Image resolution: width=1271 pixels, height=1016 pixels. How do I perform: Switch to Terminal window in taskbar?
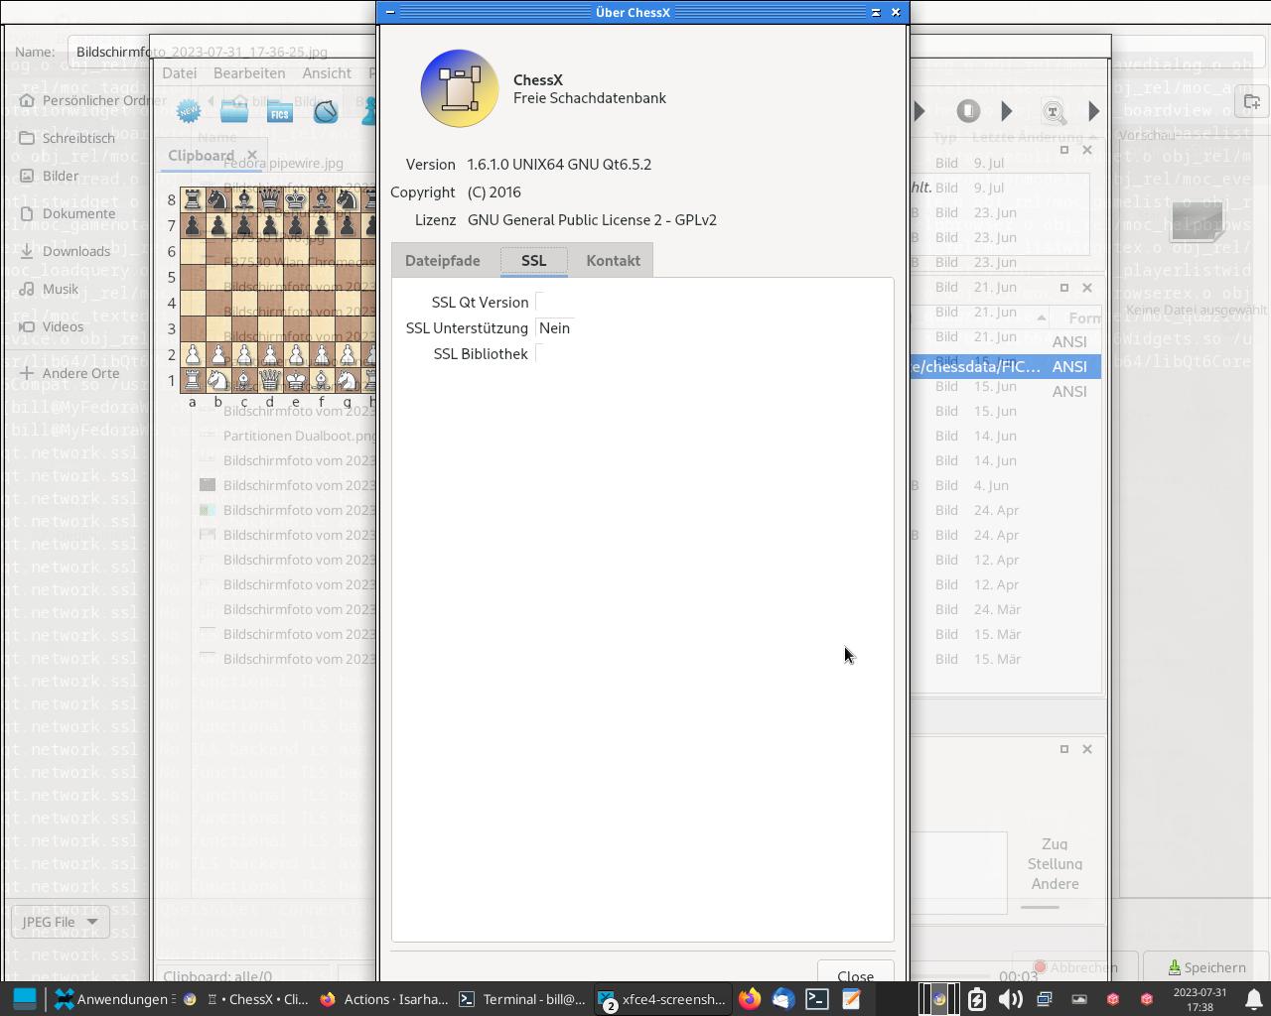(x=523, y=999)
